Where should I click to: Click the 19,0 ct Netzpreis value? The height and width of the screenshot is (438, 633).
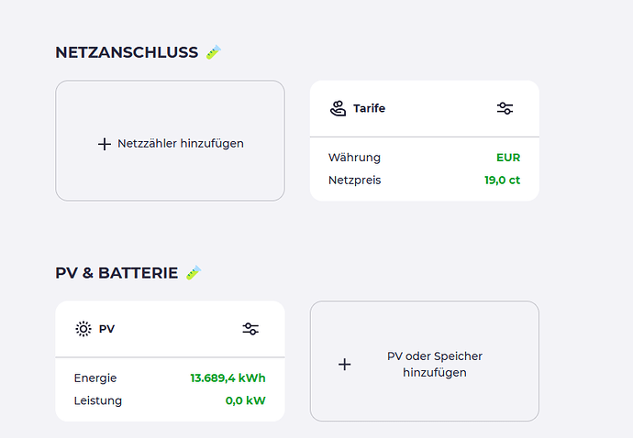(x=502, y=180)
